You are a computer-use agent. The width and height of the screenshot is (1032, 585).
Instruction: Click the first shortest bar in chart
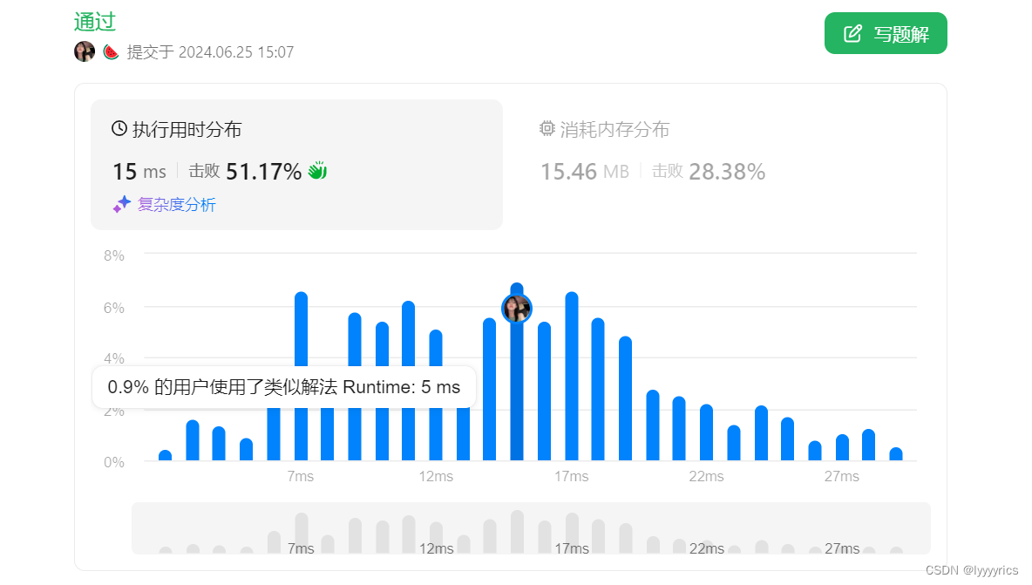166,455
